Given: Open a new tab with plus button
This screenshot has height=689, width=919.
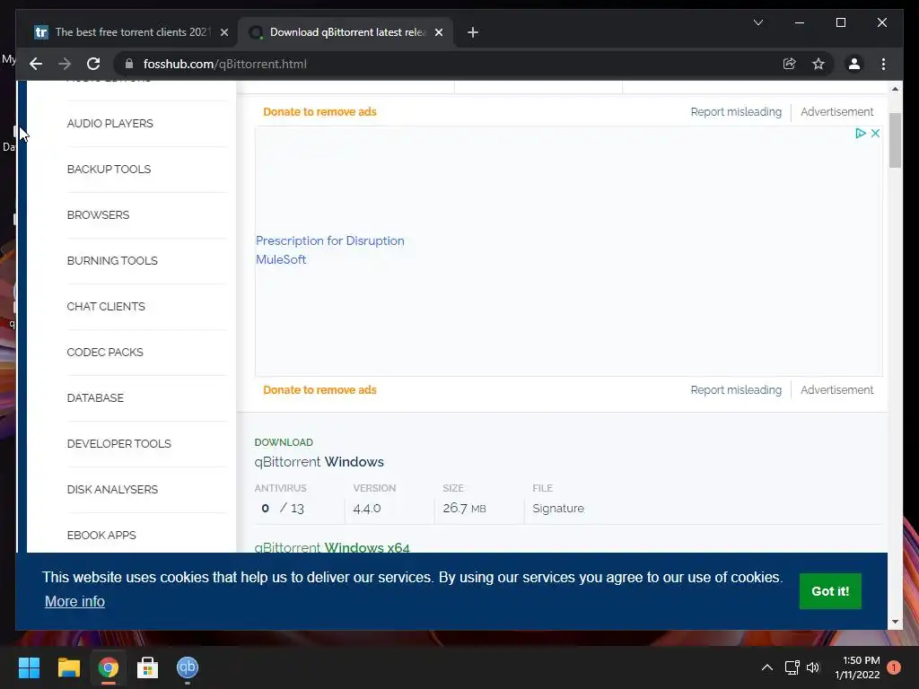Looking at the screenshot, I should [x=473, y=32].
